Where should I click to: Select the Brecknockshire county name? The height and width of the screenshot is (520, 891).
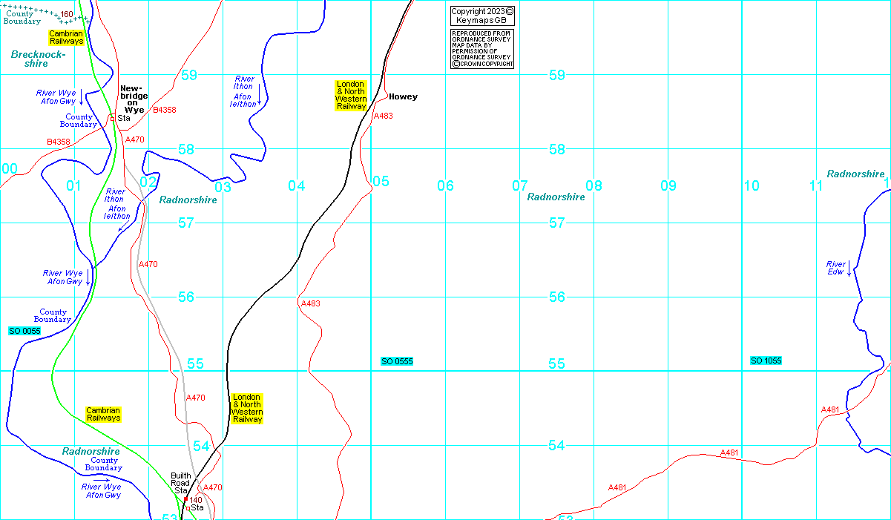click(x=39, y=59)
